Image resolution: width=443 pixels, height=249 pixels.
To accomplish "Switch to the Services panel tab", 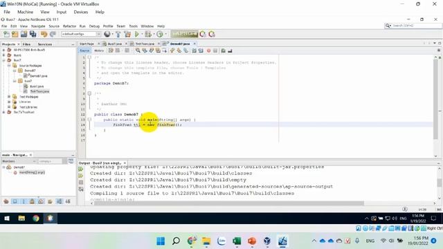I will [44, 44].
